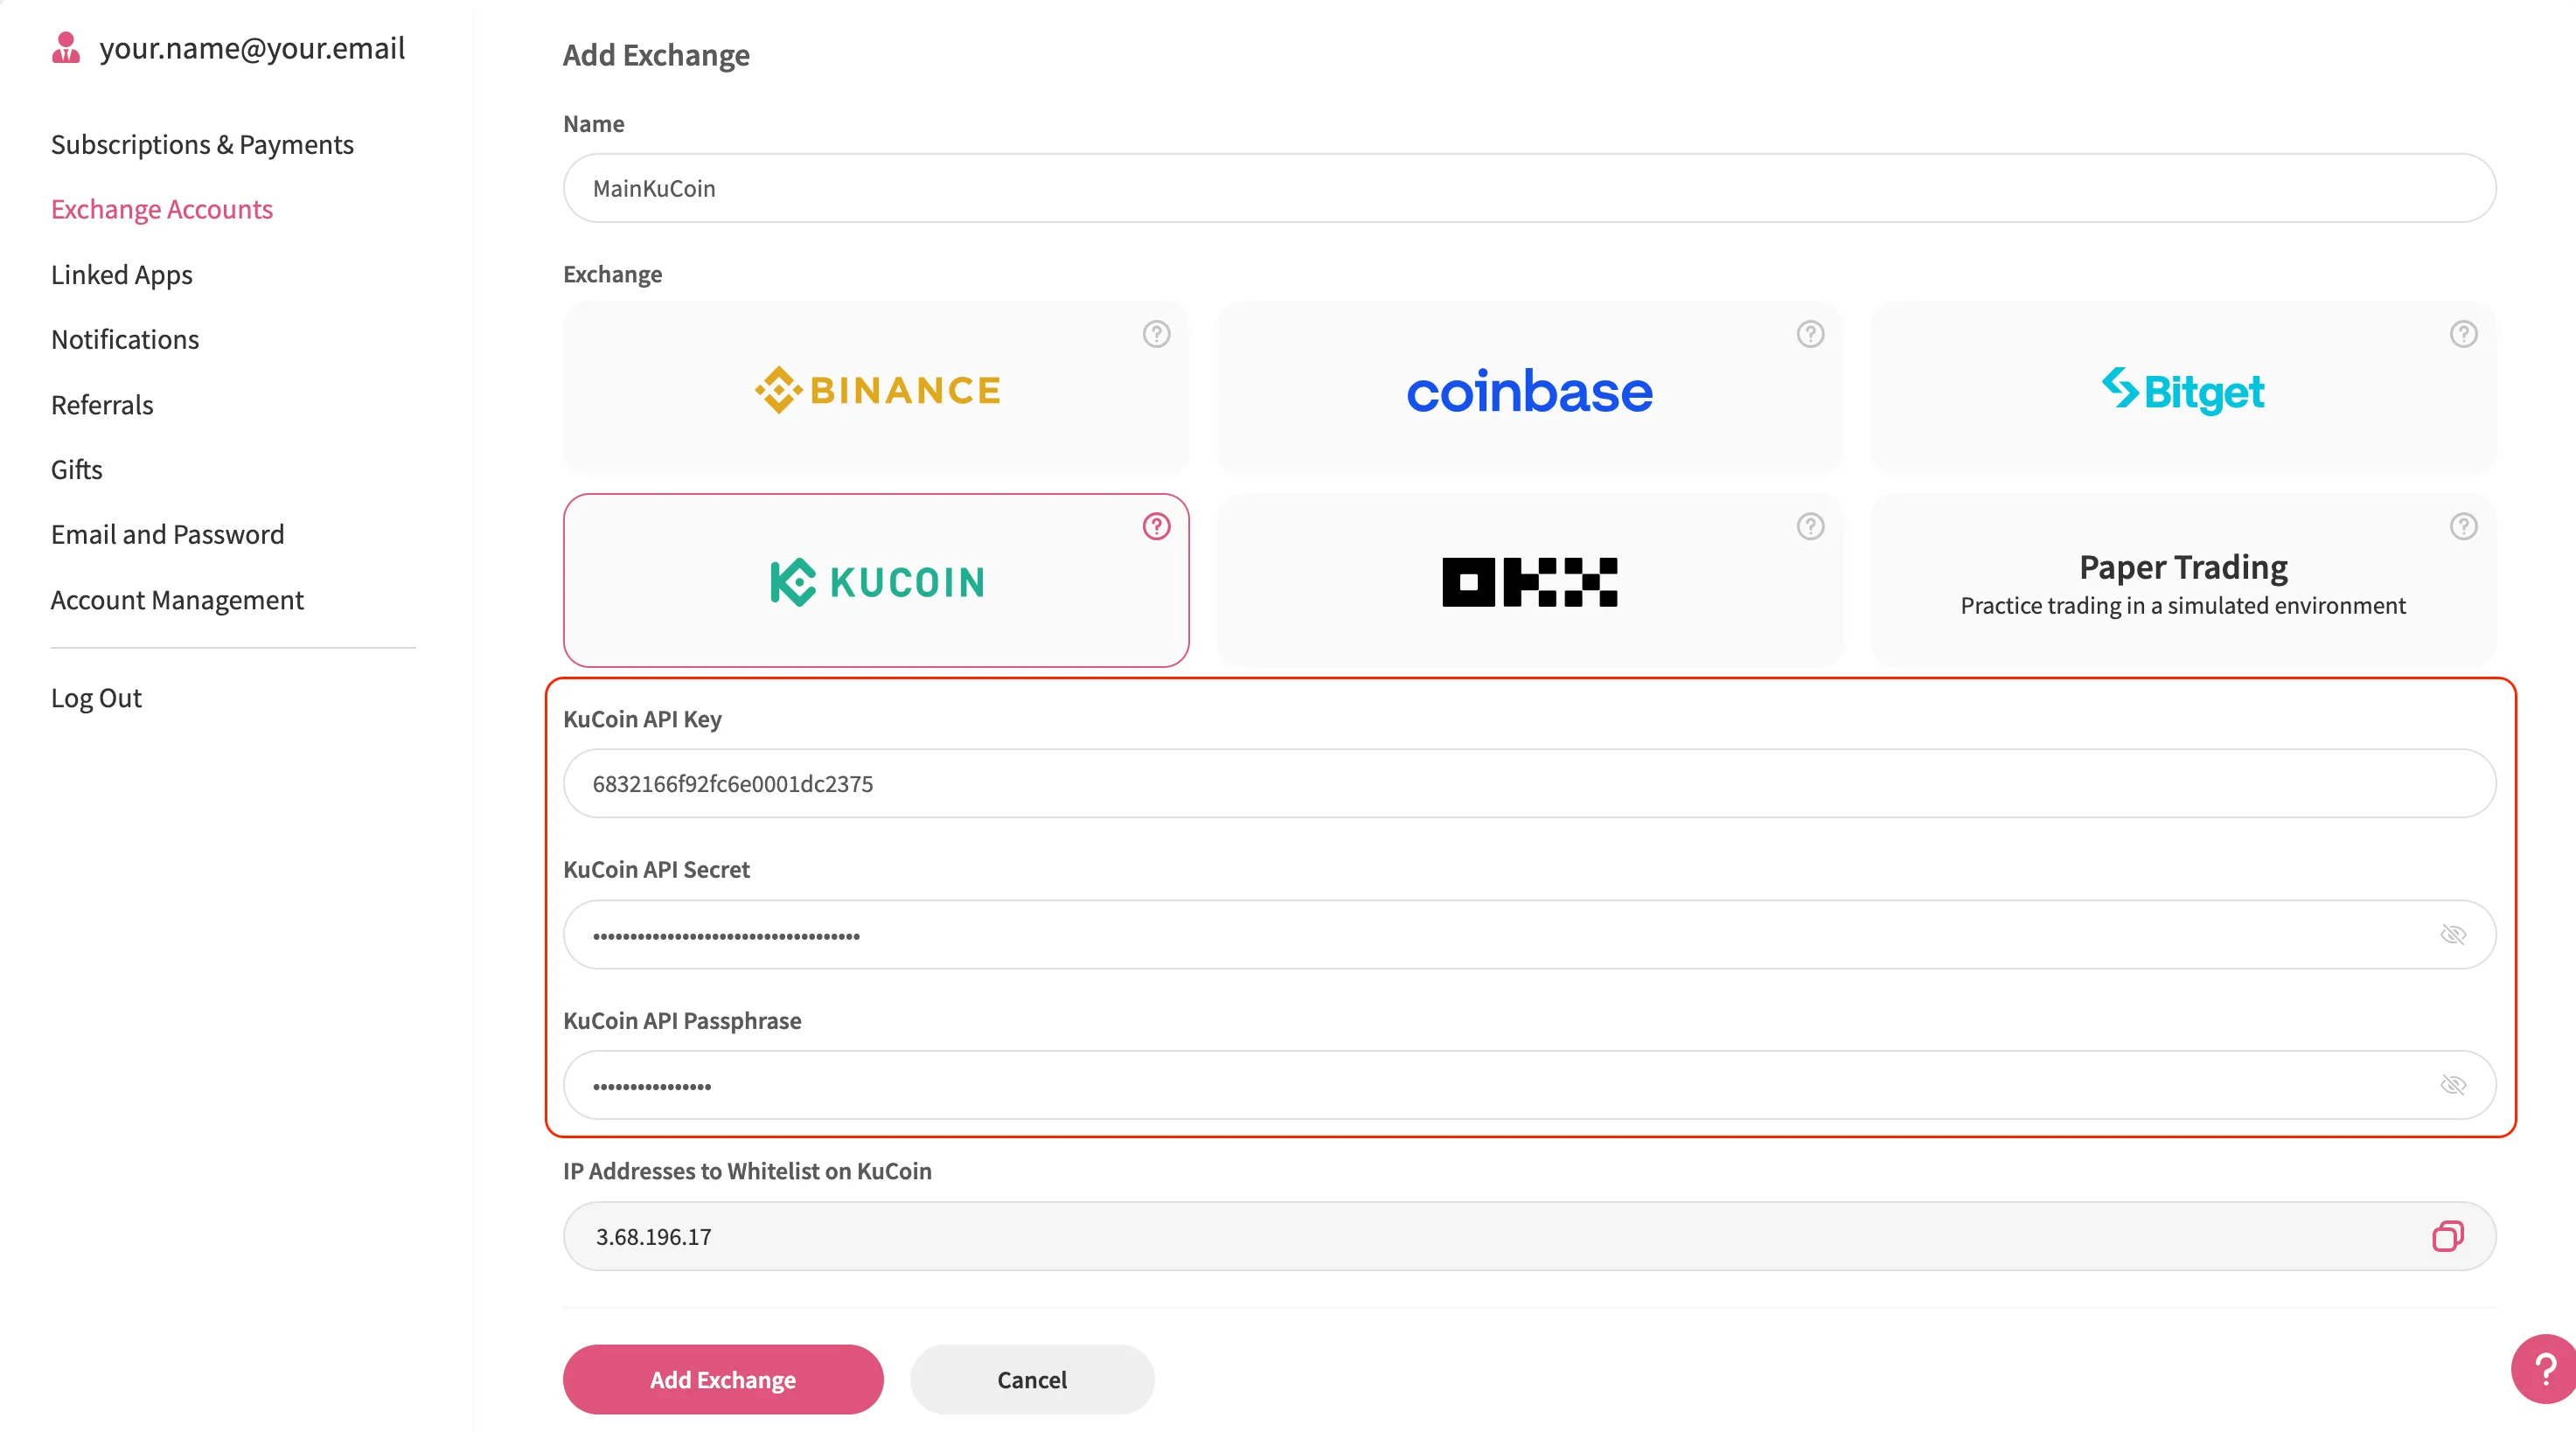2576x1432 pixels.
Task: Open the floating help bubble
Action: 2544,1368
